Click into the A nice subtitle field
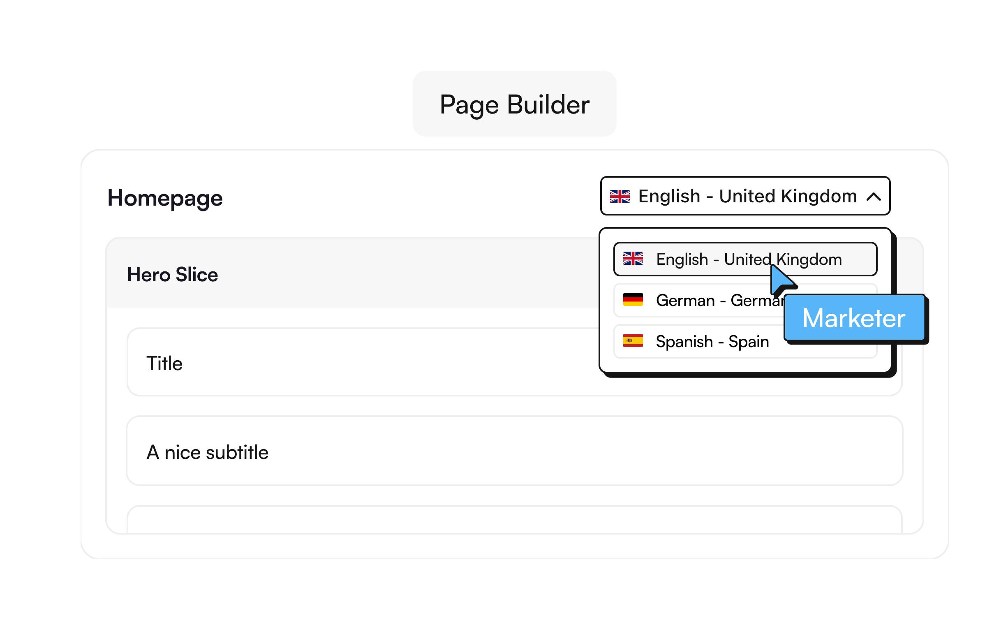1008x630 pixels. coord(514,451)
